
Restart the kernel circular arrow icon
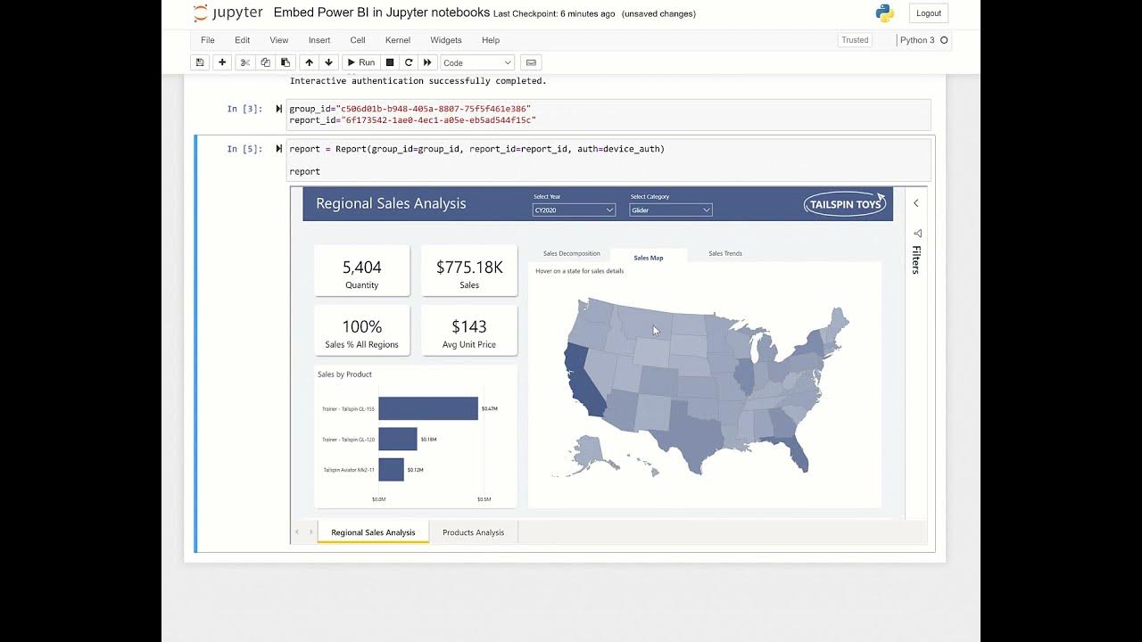pyautogui.click(x=409, y=62)
